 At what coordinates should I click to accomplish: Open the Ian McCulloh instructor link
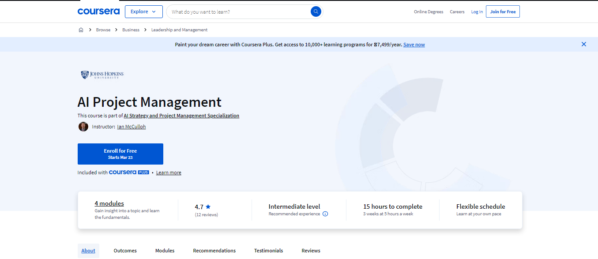131,127
